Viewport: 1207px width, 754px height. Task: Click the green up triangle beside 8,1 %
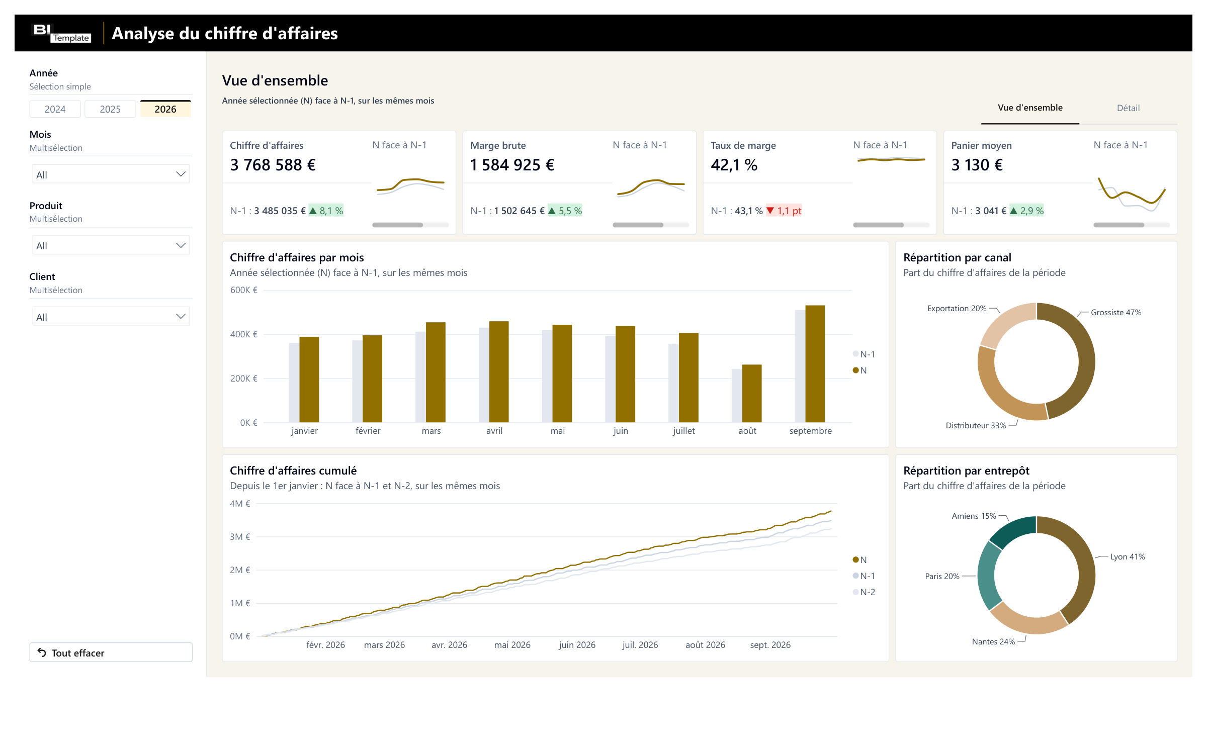point(313,211)
